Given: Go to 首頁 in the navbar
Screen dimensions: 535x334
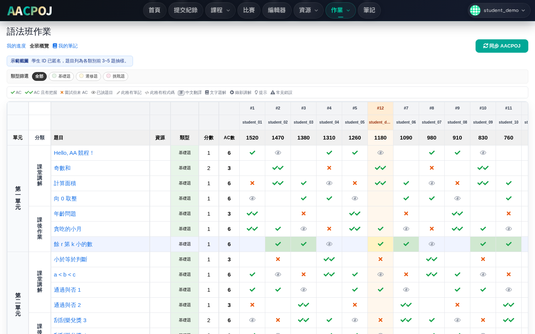Looking at the screenshot, I should [x=155, y=10].
